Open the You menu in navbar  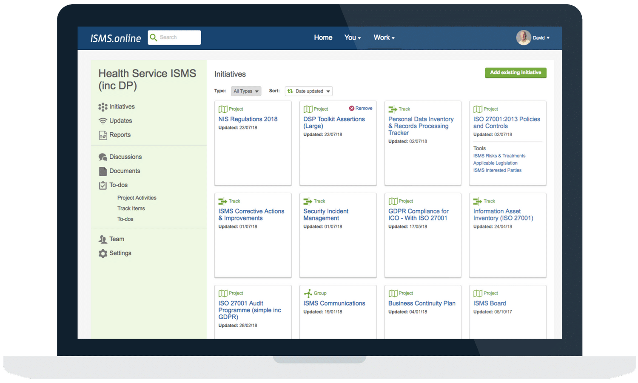pos(352,38)
